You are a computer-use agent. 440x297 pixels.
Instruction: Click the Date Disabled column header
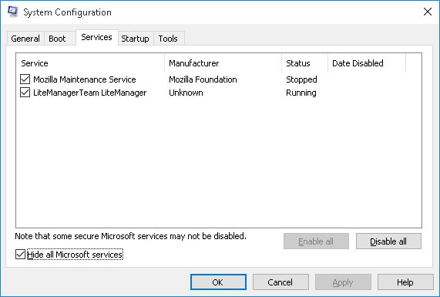click(x=367, y=63)
